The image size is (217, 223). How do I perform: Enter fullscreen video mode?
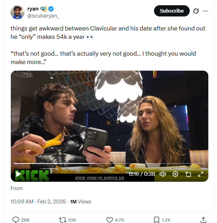[201, 174]
